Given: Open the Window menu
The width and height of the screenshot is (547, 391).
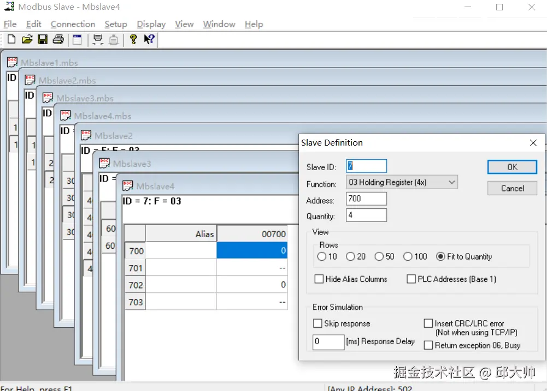Looking at the screenshot, I should (x=219, y=24).
